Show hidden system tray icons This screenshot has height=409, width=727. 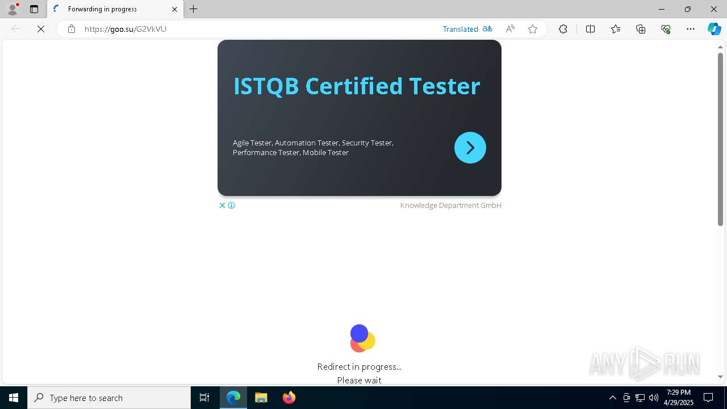click(612, 398)
